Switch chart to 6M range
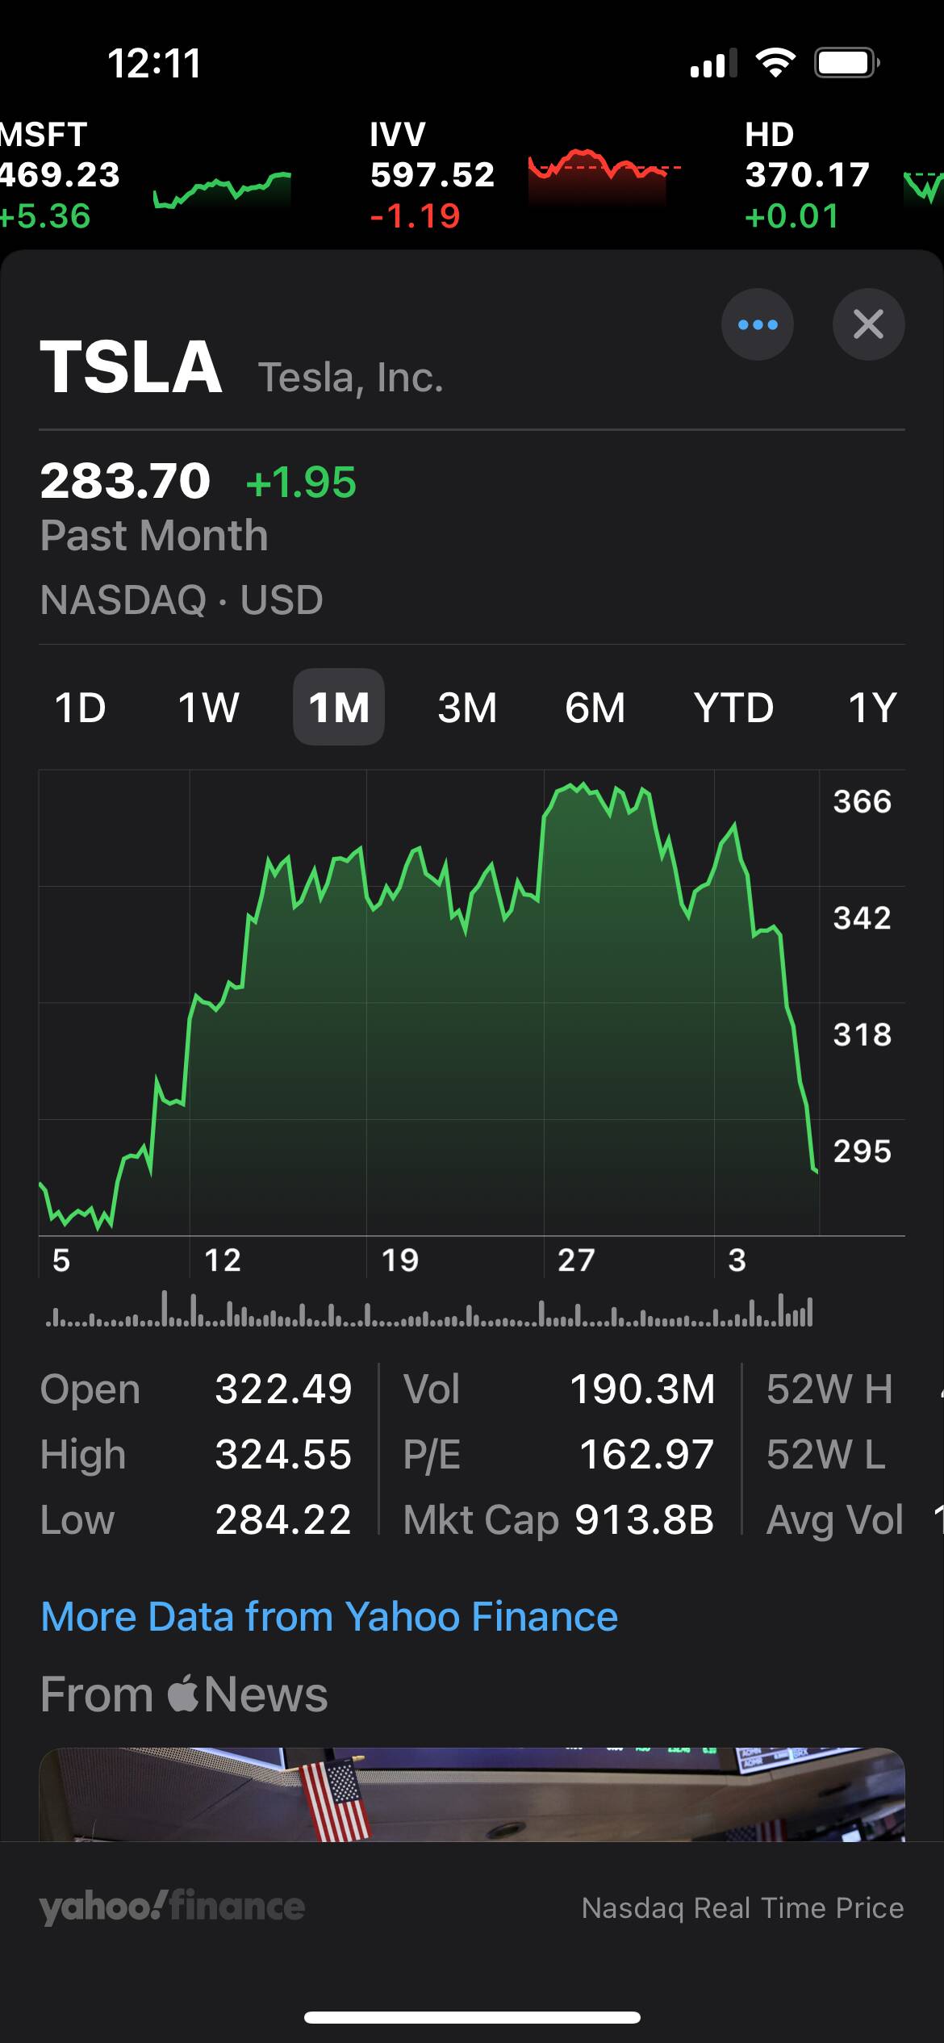Image resolution: width=944 pixels, height=2043 pixels. tap(595, 708)
